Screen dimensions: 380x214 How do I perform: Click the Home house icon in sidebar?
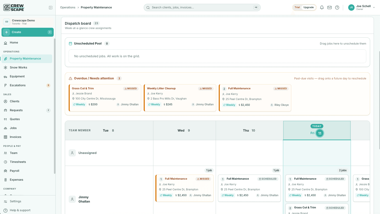[6, 43]
